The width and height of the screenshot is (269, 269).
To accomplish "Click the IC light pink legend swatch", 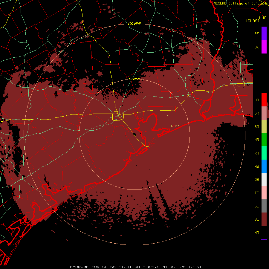I will point(264,193).
